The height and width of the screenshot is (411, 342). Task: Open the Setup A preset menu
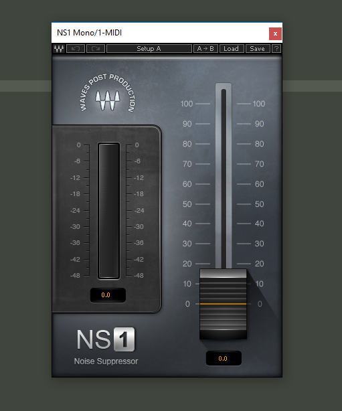coord(149,49)
